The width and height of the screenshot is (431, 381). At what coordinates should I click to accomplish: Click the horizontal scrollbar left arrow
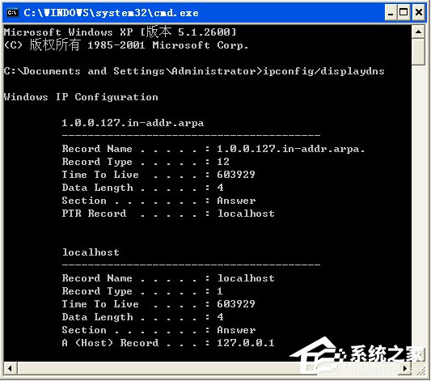[x=11, y=368]
